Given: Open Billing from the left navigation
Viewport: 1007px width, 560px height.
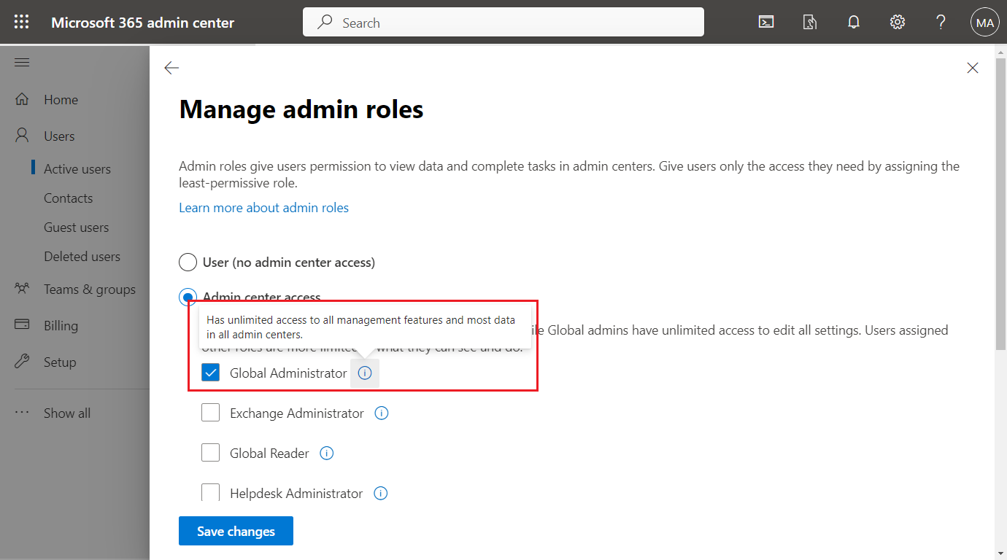Looking at the screenshot, I should (x=61, y=325).
